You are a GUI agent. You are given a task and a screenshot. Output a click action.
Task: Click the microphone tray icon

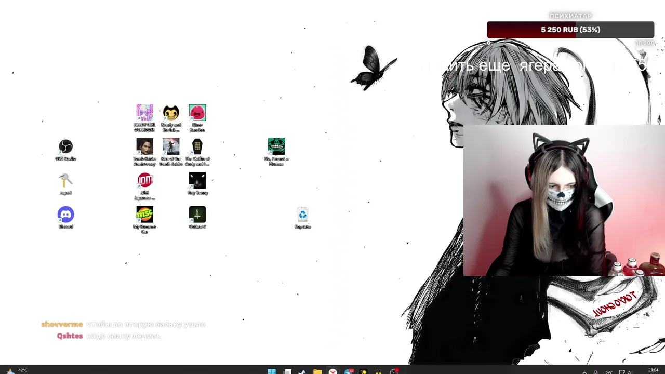[x=595, y=372]
